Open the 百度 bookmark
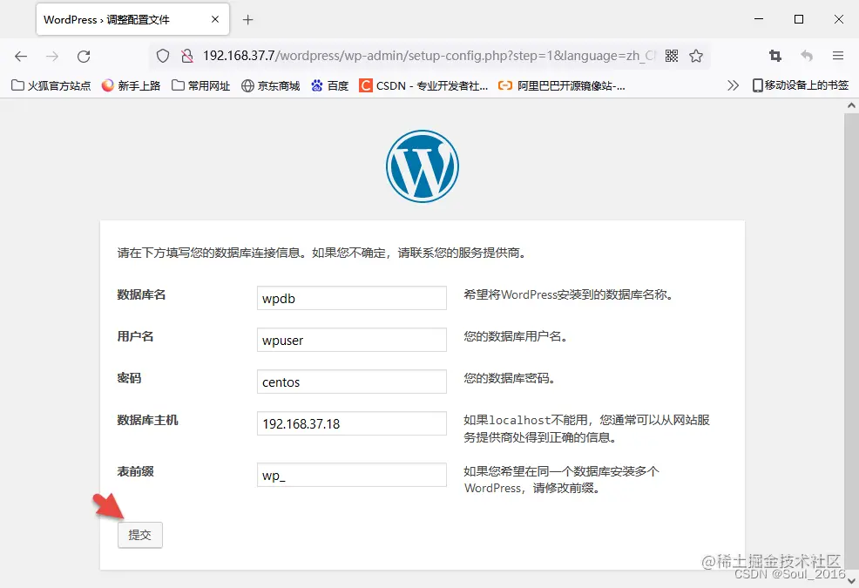The width and height of the screenshot is (859, 588). tap(330, 85)
